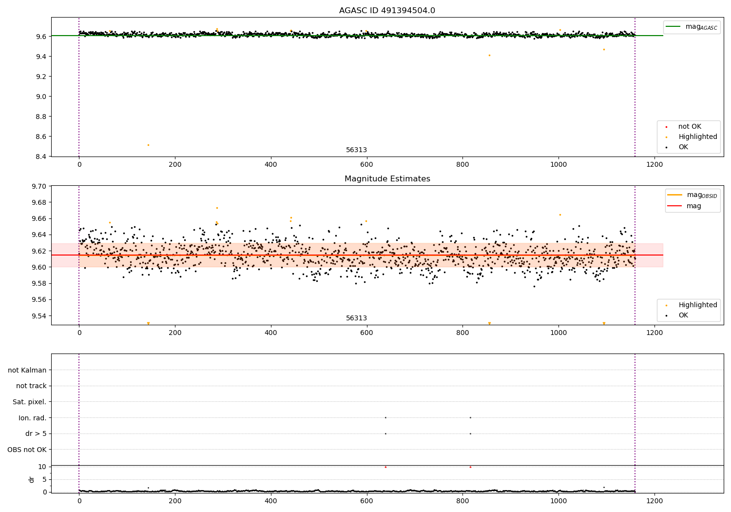This screenshot has width=731, height=512.
Task: Click the 'not Kalman' row label
Action: pos(27,371)
